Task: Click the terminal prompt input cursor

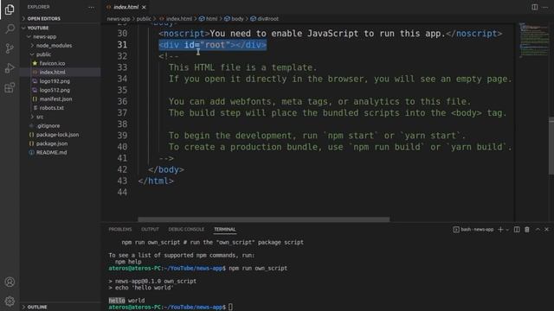Action: coord(230,308)
